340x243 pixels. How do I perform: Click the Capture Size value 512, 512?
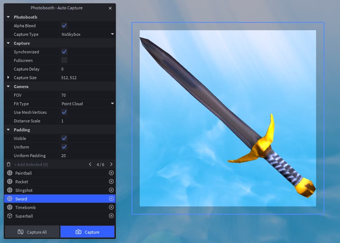pyautogui.click(x=69, y=78)
